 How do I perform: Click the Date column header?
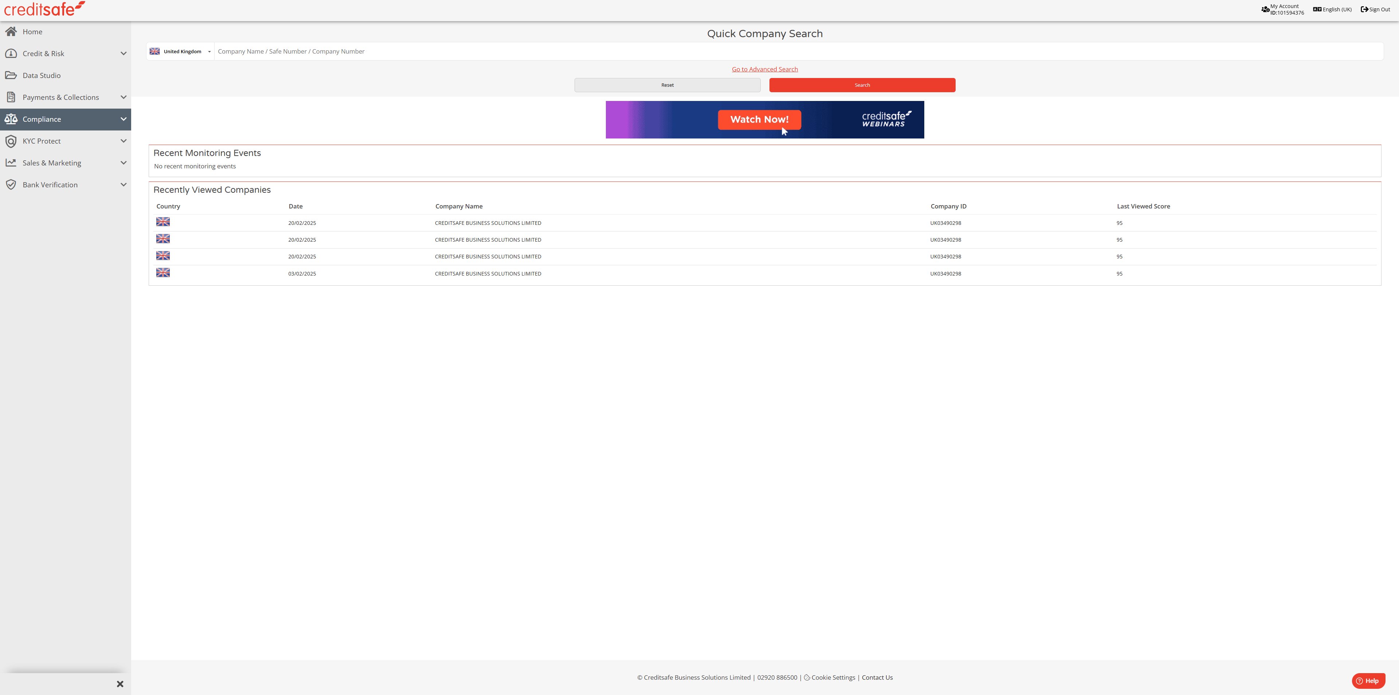coord(295,207)
